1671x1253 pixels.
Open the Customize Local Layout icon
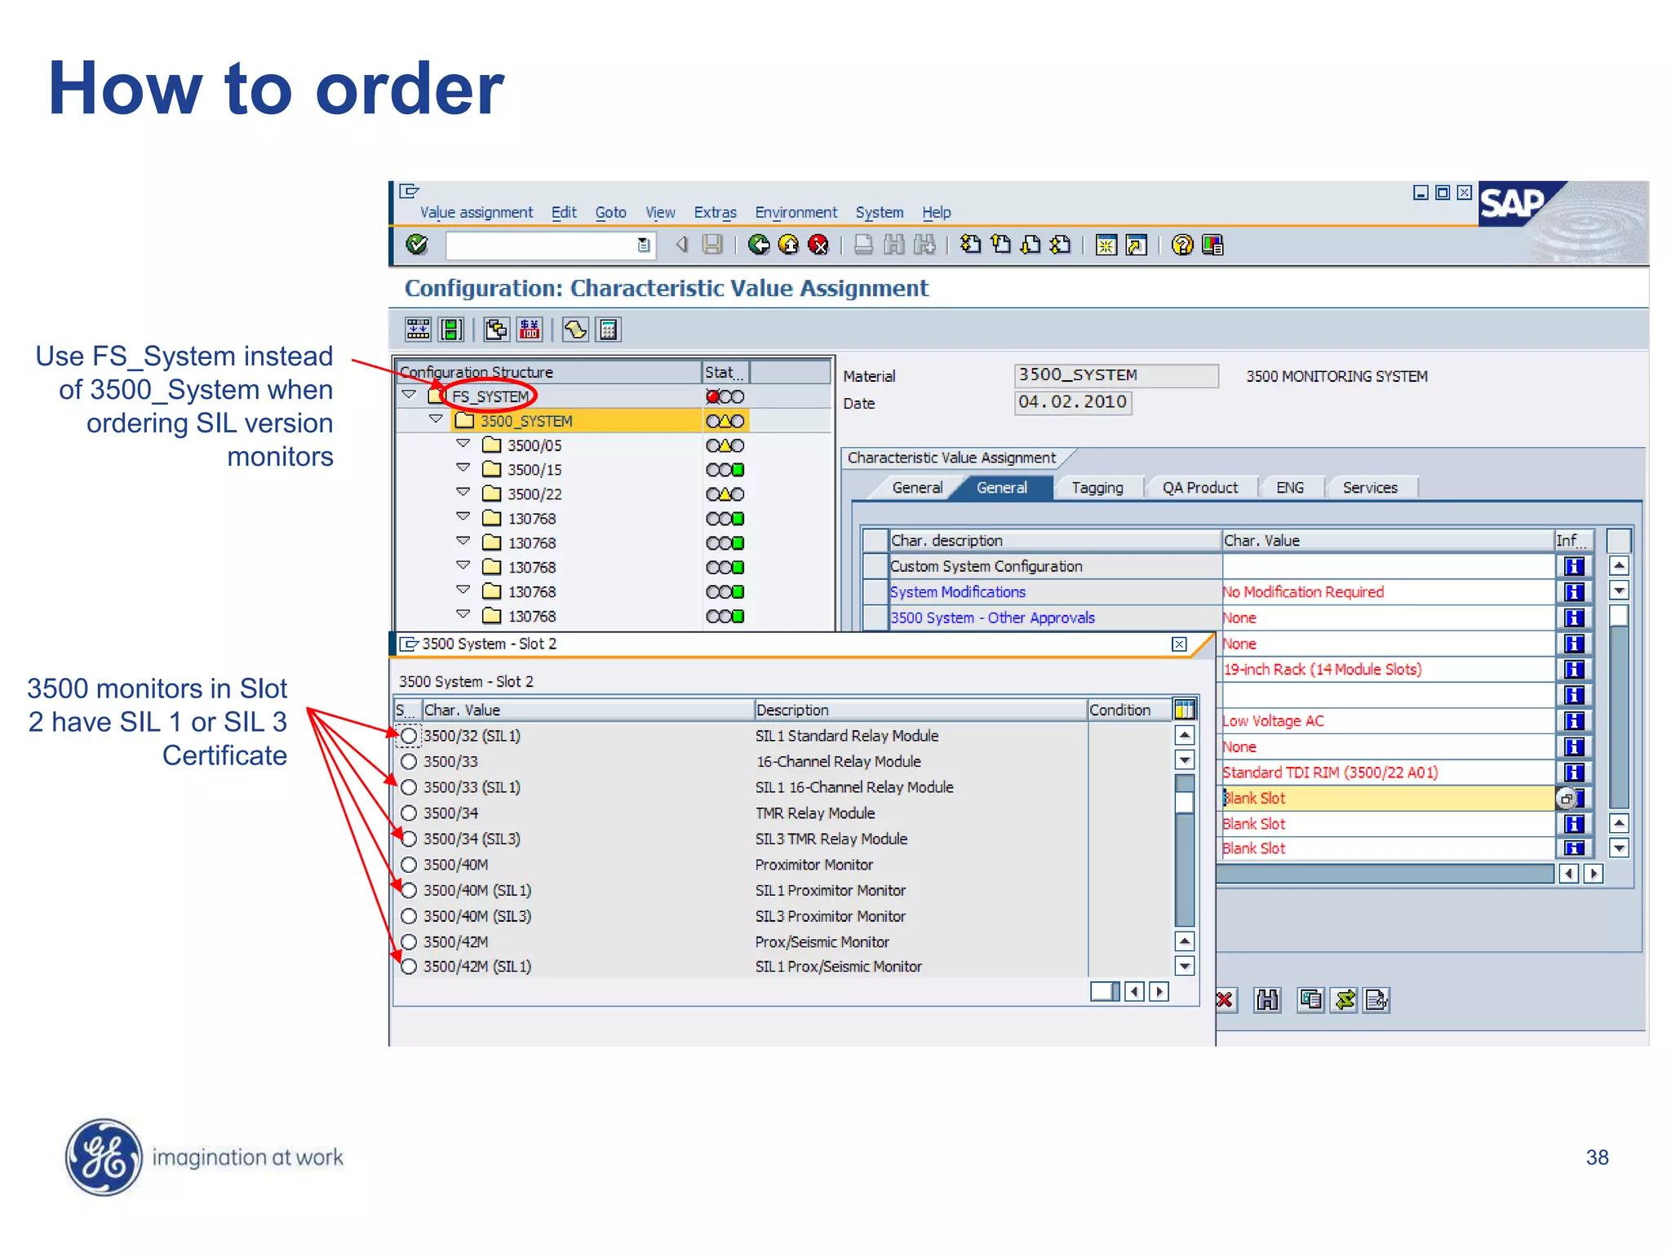click(1212, 245)
